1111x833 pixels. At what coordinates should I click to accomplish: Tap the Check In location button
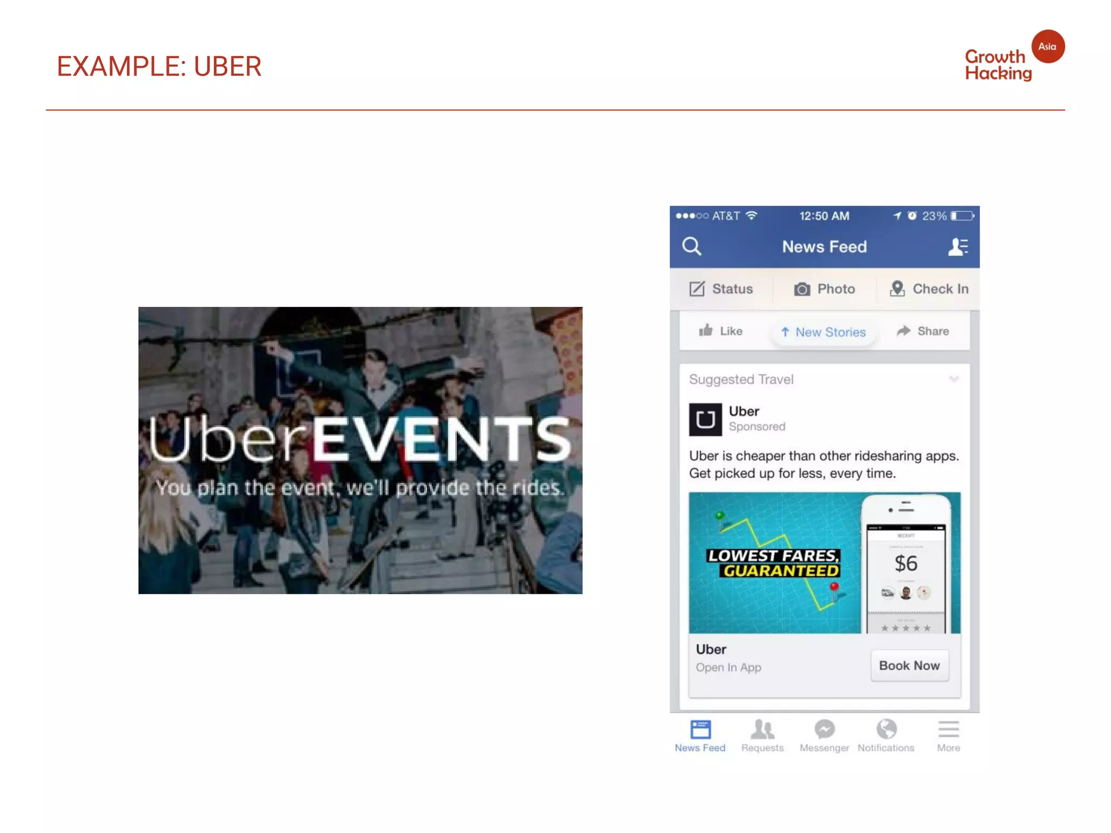[x=929, y=289]
